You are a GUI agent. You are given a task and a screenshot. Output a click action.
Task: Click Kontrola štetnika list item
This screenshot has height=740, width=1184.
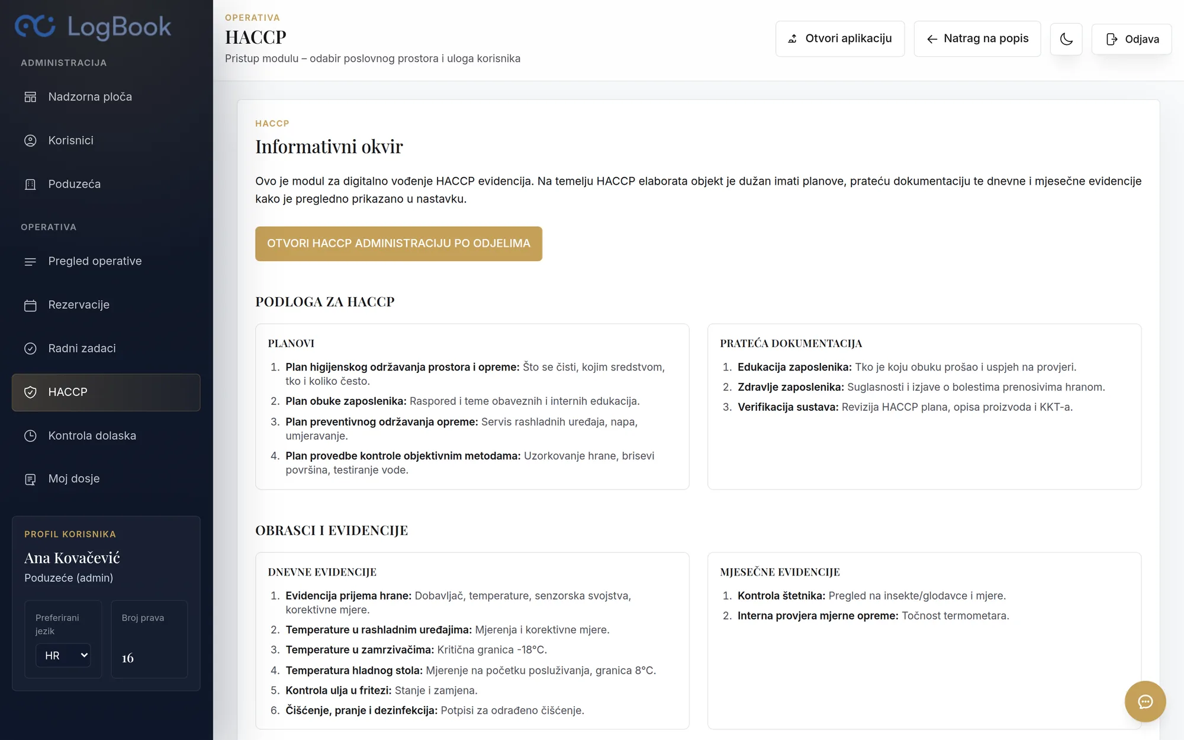click(871, 596)
